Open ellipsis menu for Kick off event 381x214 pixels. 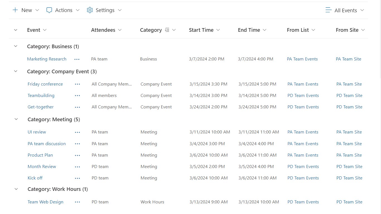point(78,178)
